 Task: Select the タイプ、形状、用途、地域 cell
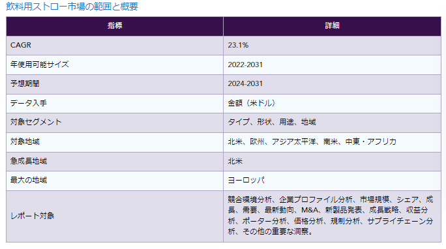333,123
